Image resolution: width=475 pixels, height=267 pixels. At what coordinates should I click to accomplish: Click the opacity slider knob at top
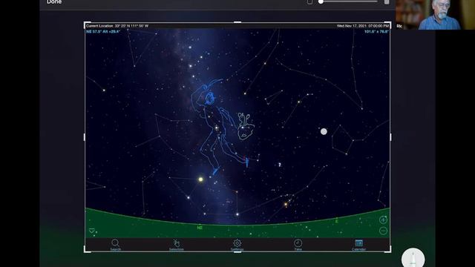tap(321, 1)
